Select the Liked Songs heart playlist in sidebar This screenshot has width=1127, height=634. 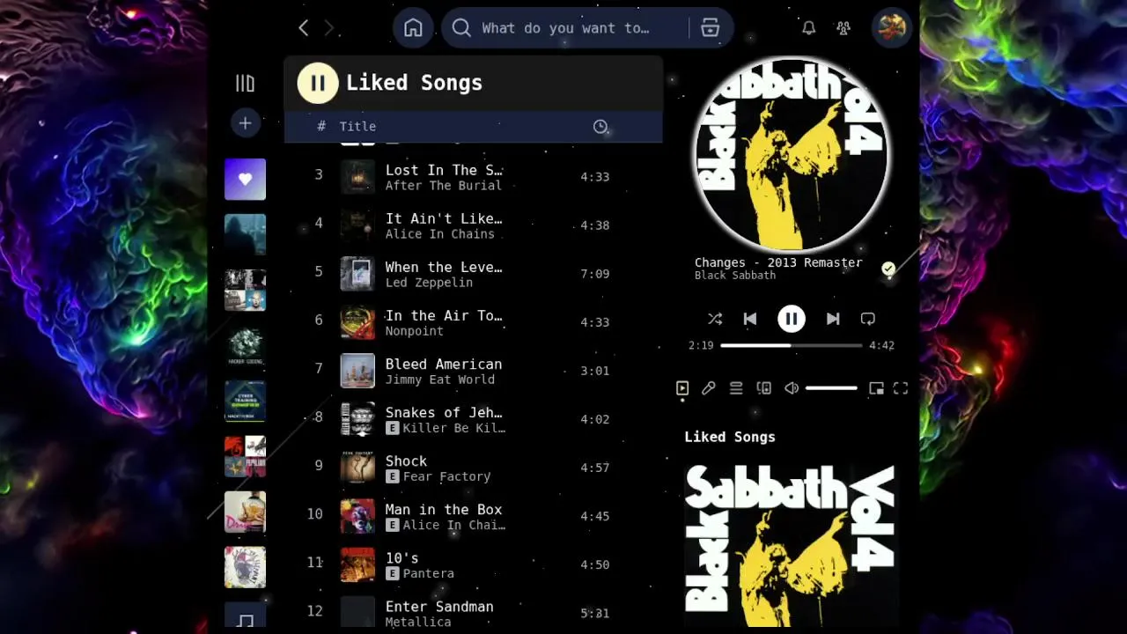click(x=245, y=180)
